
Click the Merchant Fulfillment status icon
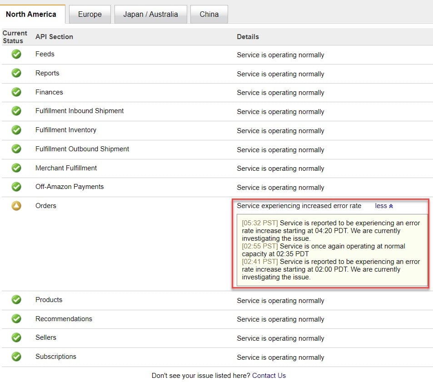pyautogui.click(x=16, y=168)
